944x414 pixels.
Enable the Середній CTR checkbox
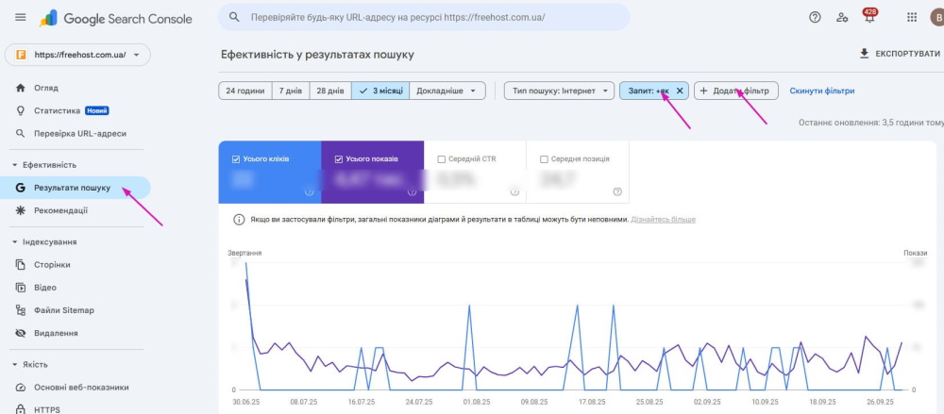point(442,159)
